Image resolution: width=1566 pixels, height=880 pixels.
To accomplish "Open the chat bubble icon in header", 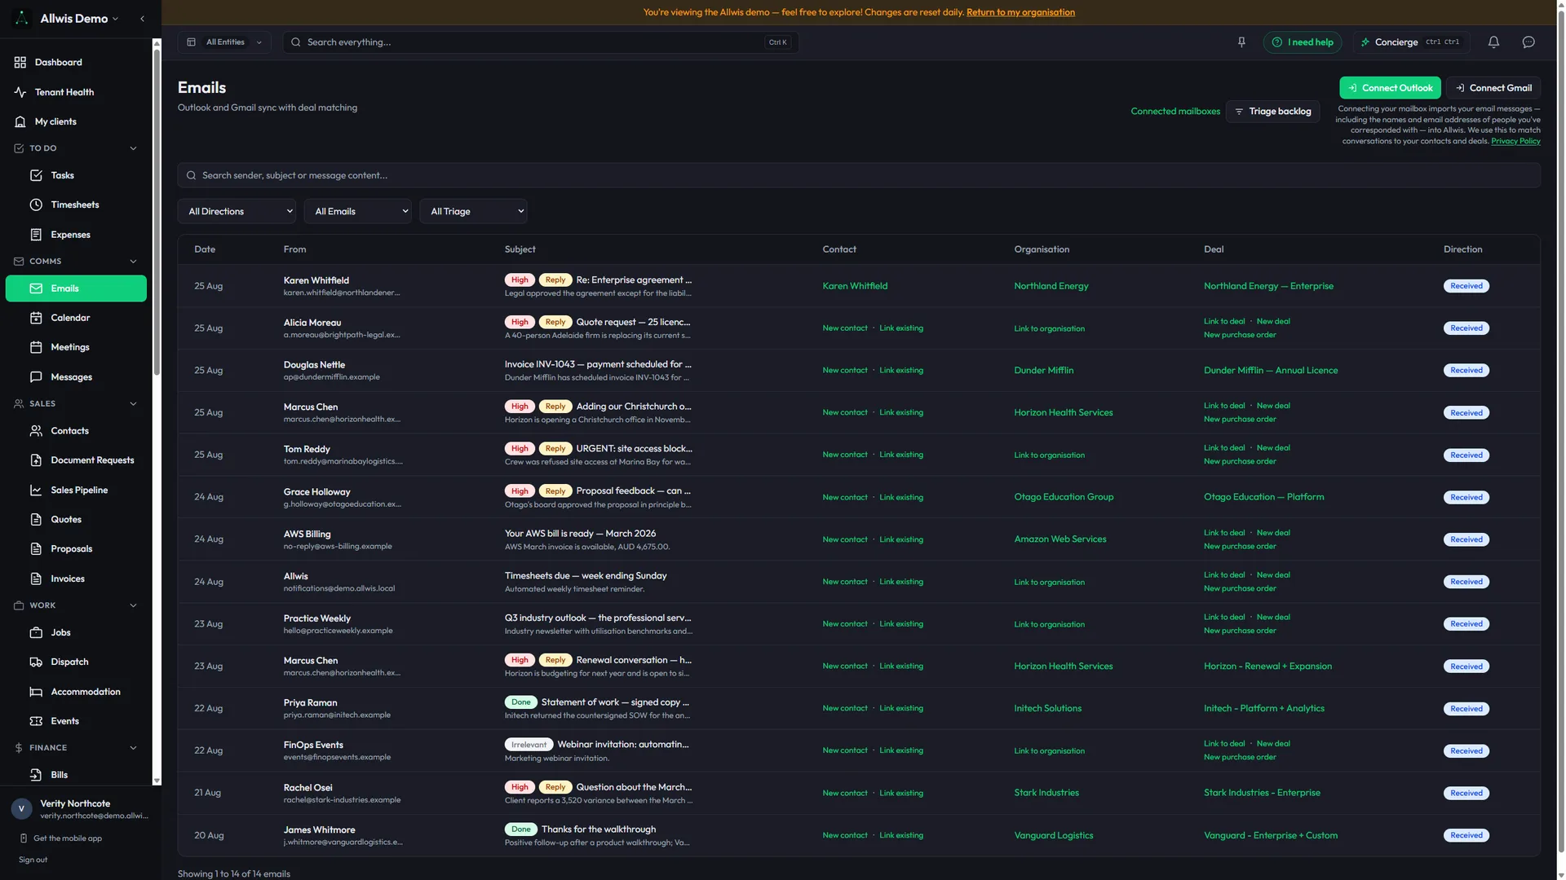I will click(1528, 42).
